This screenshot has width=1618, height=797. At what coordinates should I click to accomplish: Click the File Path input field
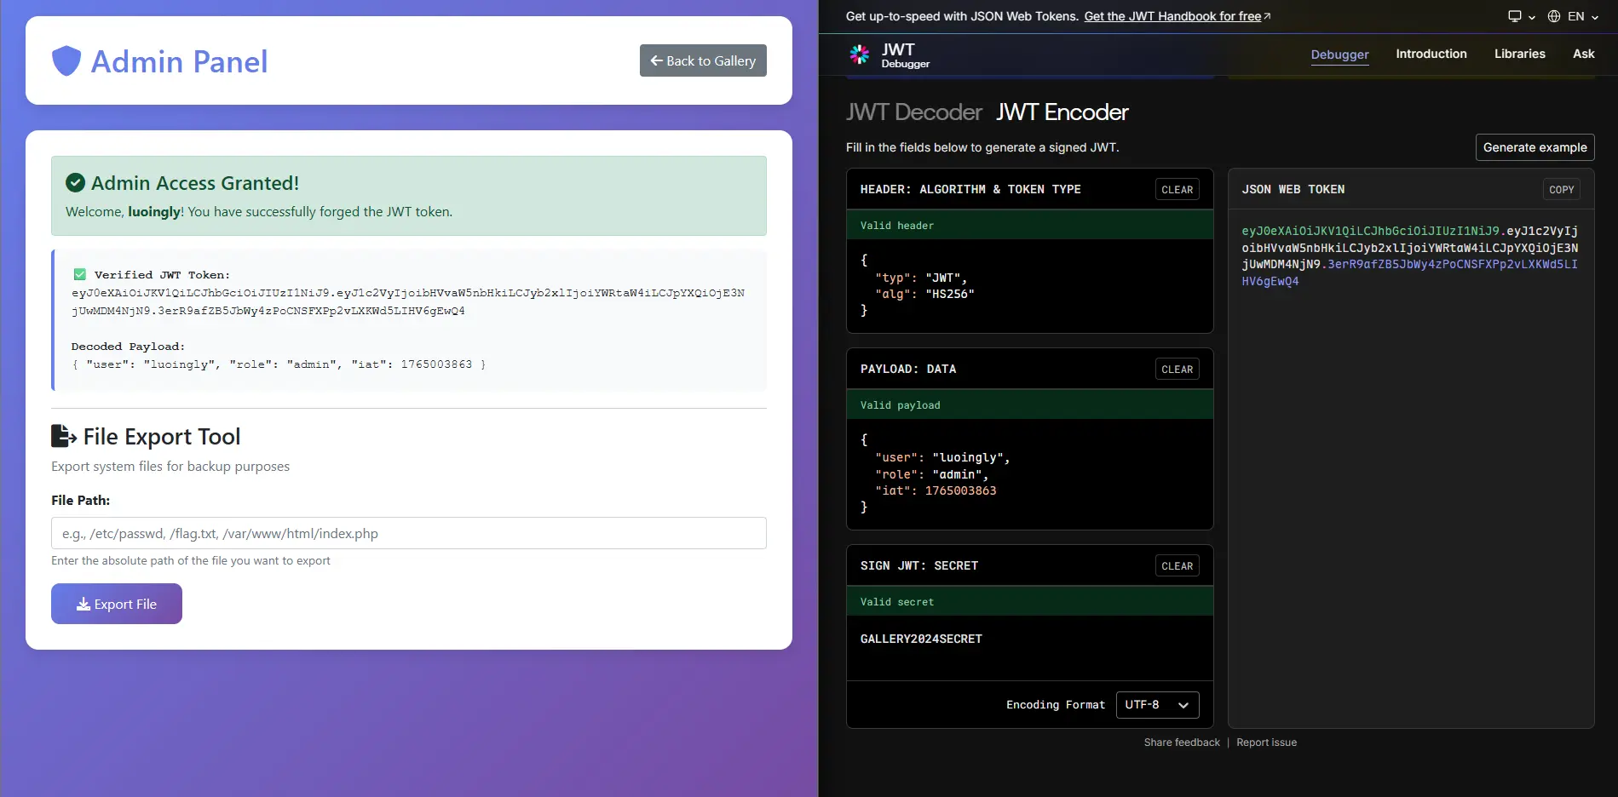[409, 533]
